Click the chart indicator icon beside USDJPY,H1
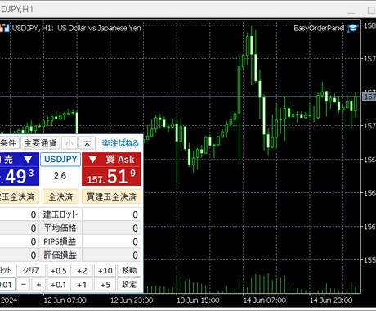 click(4, 28)
